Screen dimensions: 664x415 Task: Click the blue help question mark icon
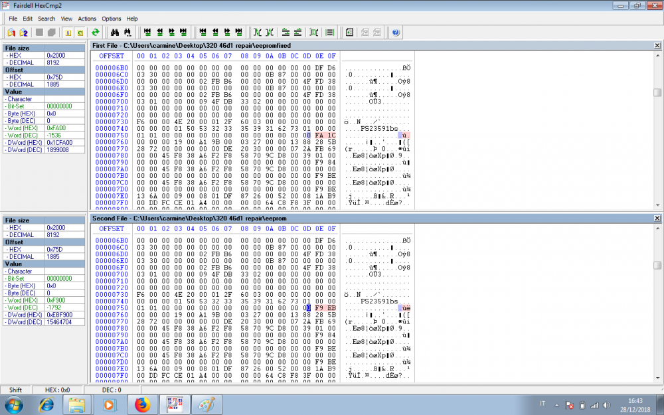396,32
